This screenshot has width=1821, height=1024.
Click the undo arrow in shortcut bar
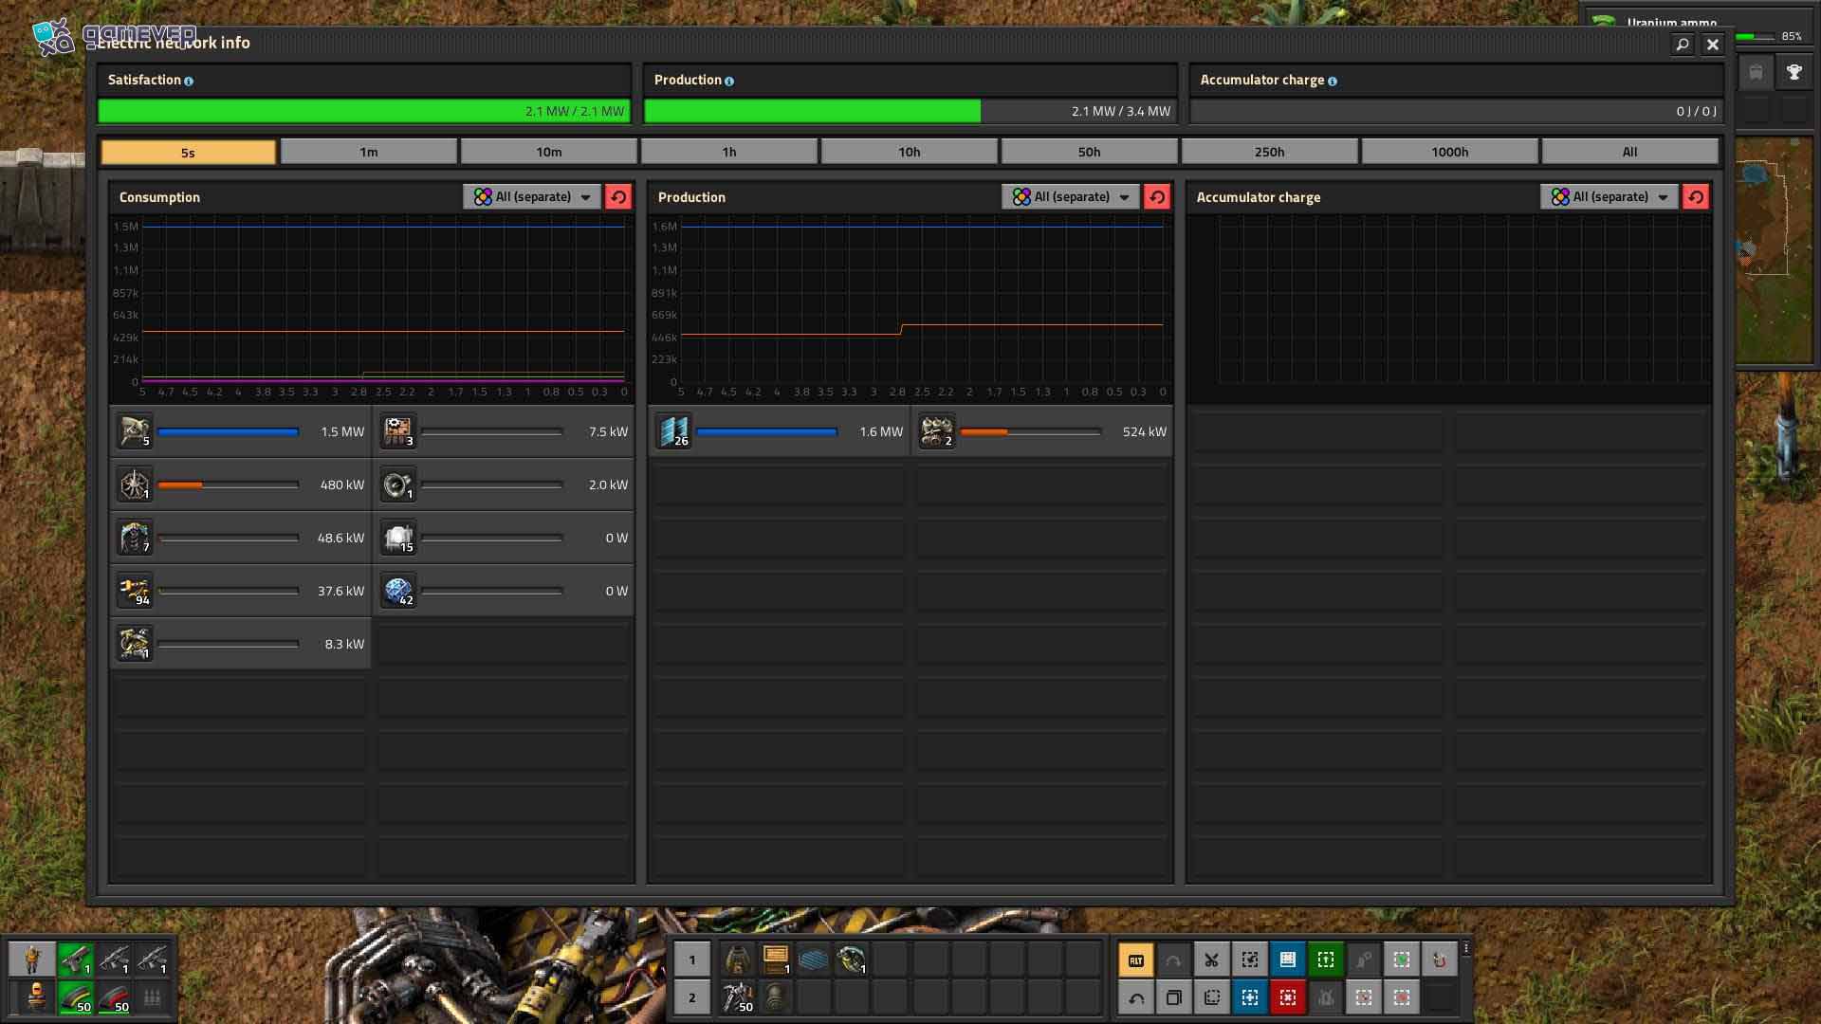pos(1135,997)
